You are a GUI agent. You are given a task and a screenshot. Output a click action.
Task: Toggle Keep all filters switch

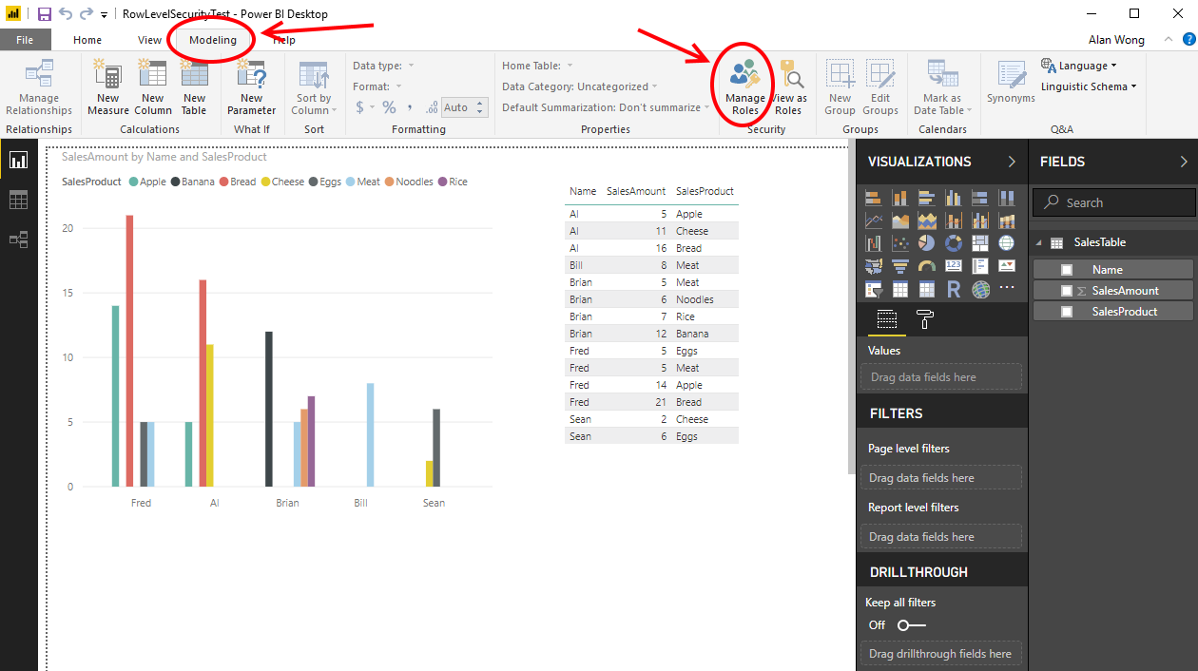coord(911,624)
